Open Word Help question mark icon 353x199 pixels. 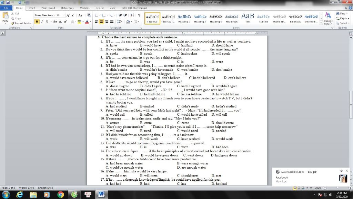pos(351,8)
